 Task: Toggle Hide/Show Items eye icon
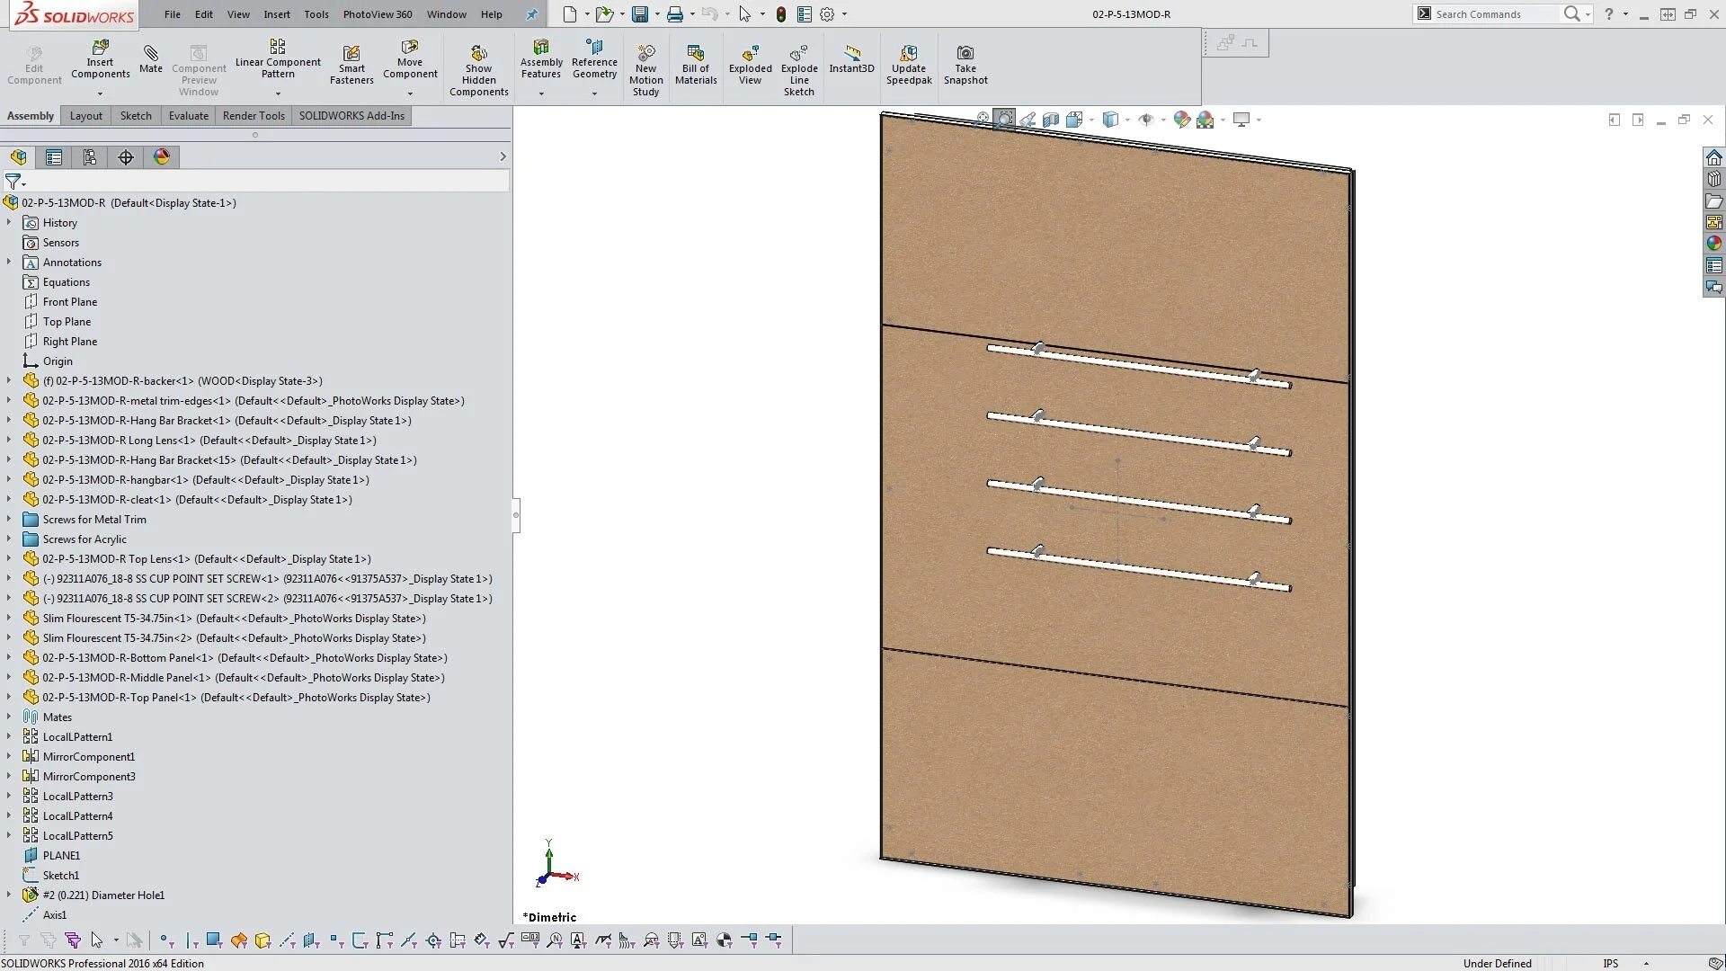click(1145, 120)
